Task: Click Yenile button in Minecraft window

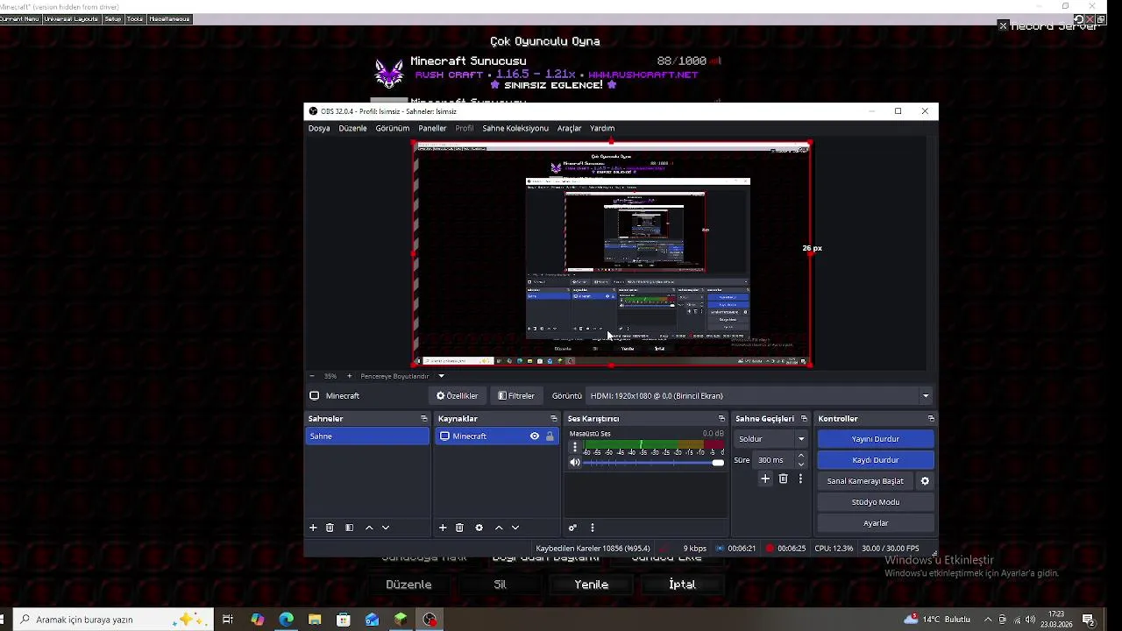Action: [x=592, y=585]
